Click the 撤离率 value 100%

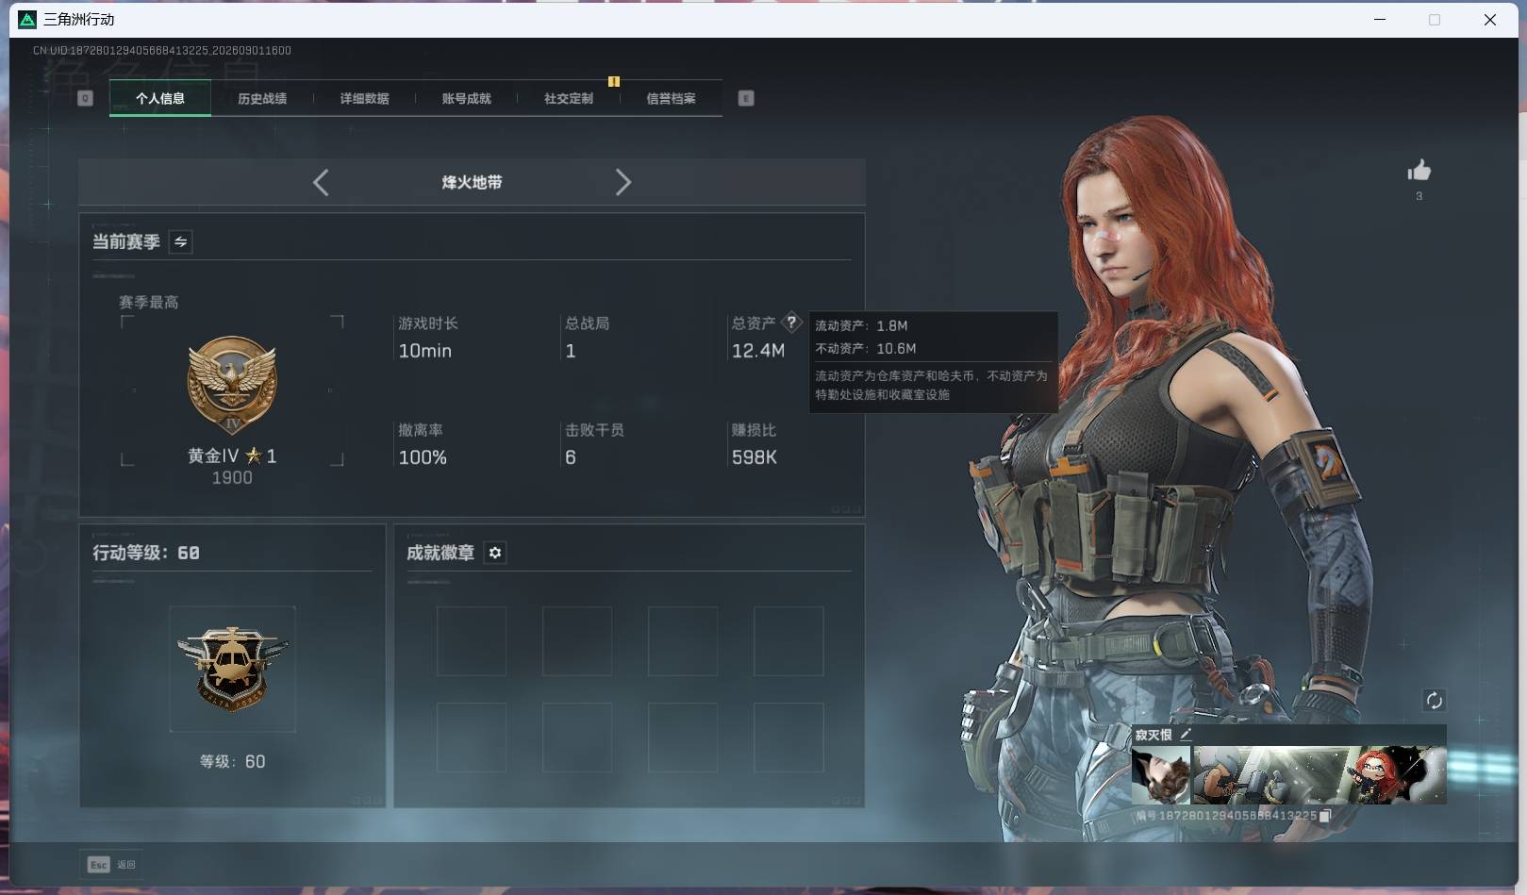(423, 457)
